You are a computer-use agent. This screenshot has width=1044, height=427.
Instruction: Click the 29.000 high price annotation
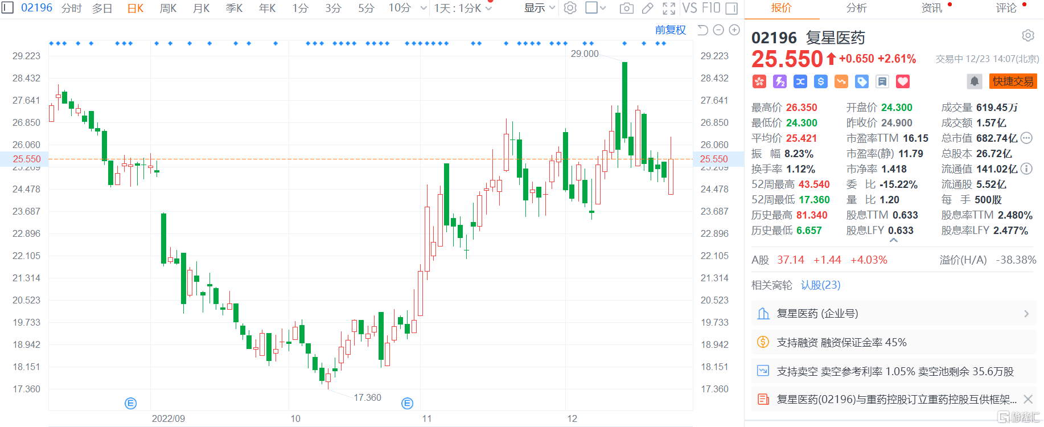(x=585, y=54)
